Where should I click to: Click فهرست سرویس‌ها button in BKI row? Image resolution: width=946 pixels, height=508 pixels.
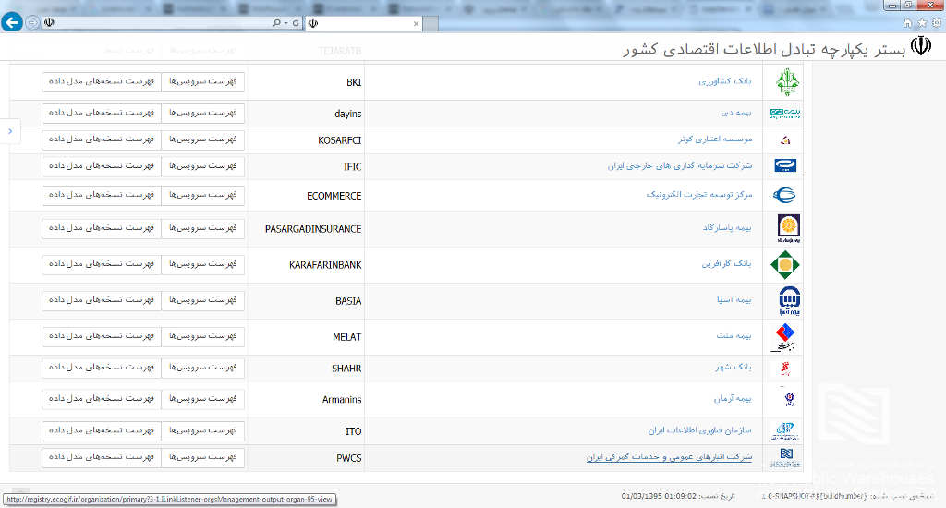[x=202, y=81]
